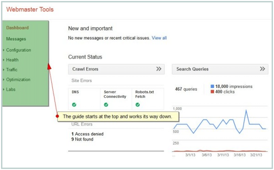
Task: Expand the Optimization triangle arrow
Action: pos(4,80)
